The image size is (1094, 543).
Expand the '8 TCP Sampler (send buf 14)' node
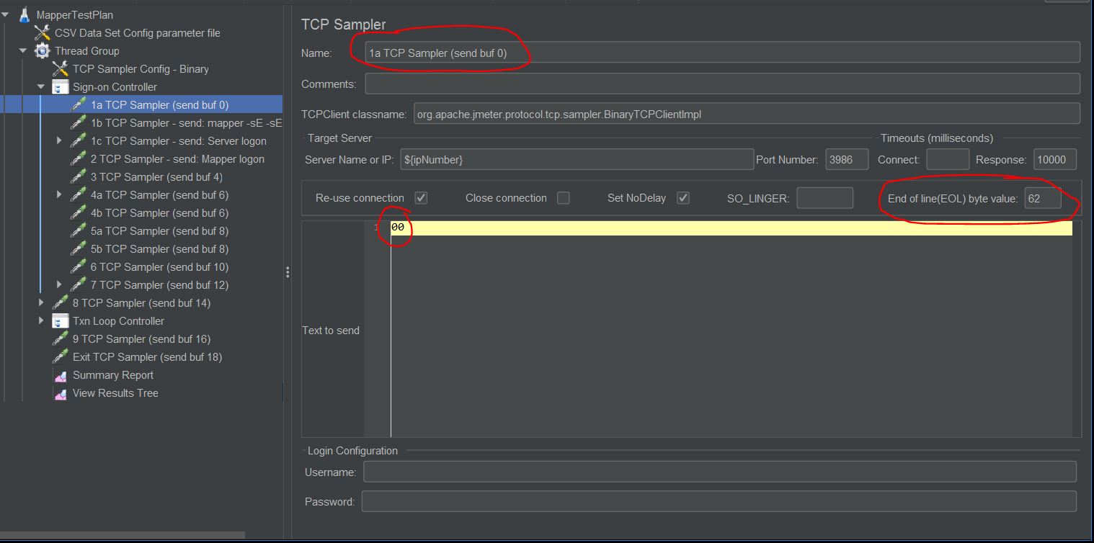(x=41, y=302)
